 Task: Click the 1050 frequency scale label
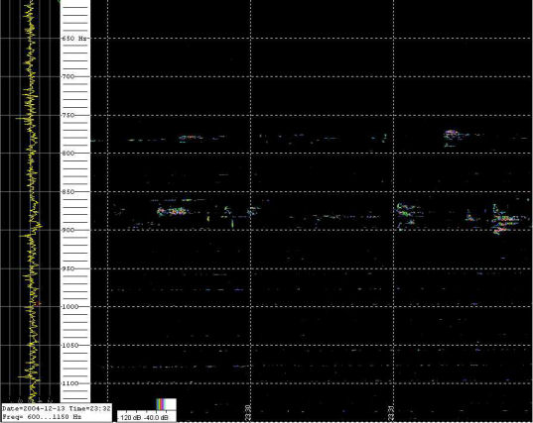coord(69,346)
